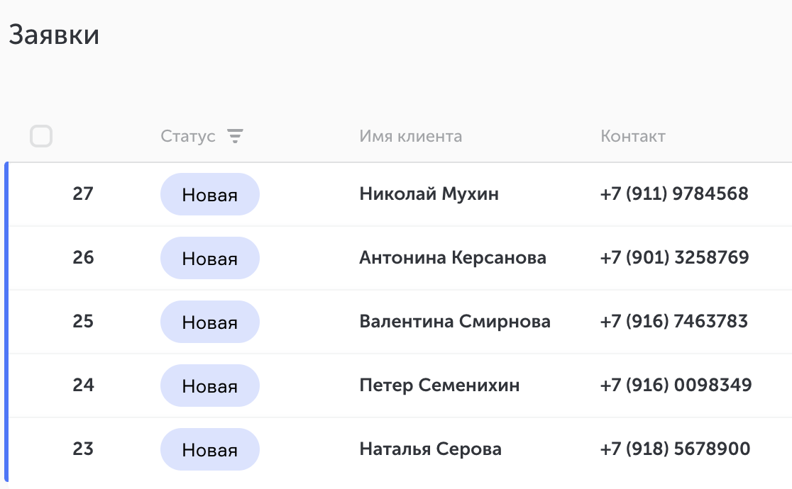Open status dropdown for request 26
Viewport: 792px width, 489px height.
click(209, 258)
